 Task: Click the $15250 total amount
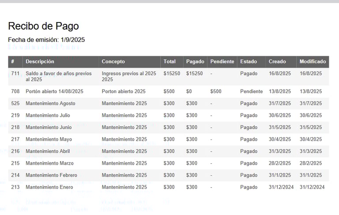coord(172,74)
